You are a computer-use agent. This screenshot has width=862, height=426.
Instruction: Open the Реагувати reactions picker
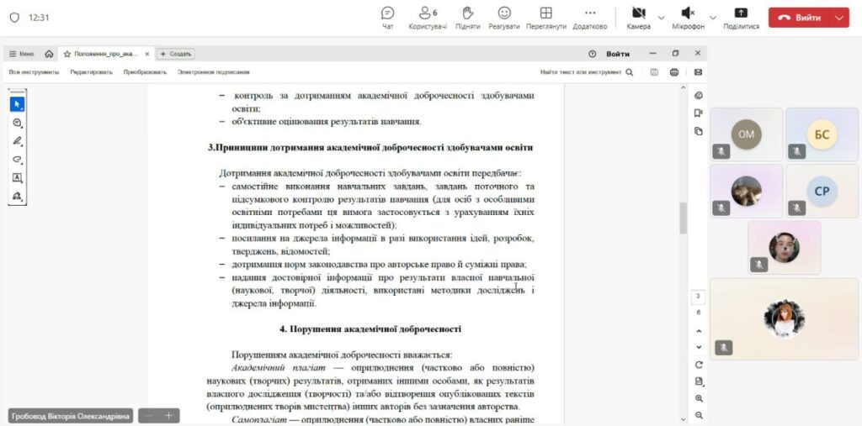coord(504,17)
